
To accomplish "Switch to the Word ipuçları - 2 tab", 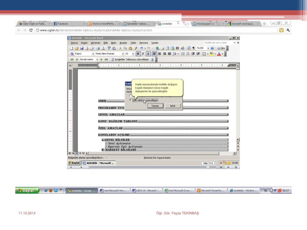I will pyautogui.click(x=208, y=24).
